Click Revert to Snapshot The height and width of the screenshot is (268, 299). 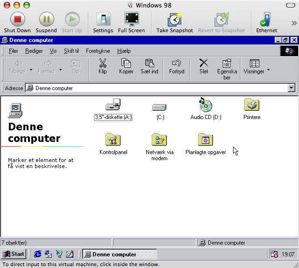tap(221, 22)
